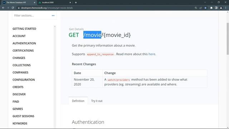
Task: Expand the ACCOUNT section
Action: 19,36
